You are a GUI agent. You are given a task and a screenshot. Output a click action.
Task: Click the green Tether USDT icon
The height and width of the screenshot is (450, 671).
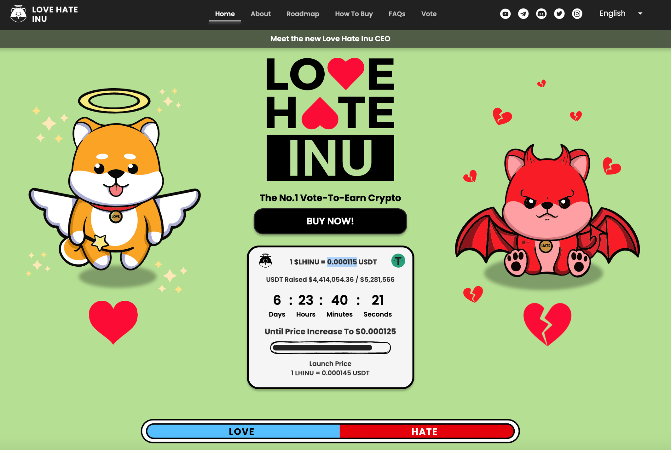[x=398, y=261]
